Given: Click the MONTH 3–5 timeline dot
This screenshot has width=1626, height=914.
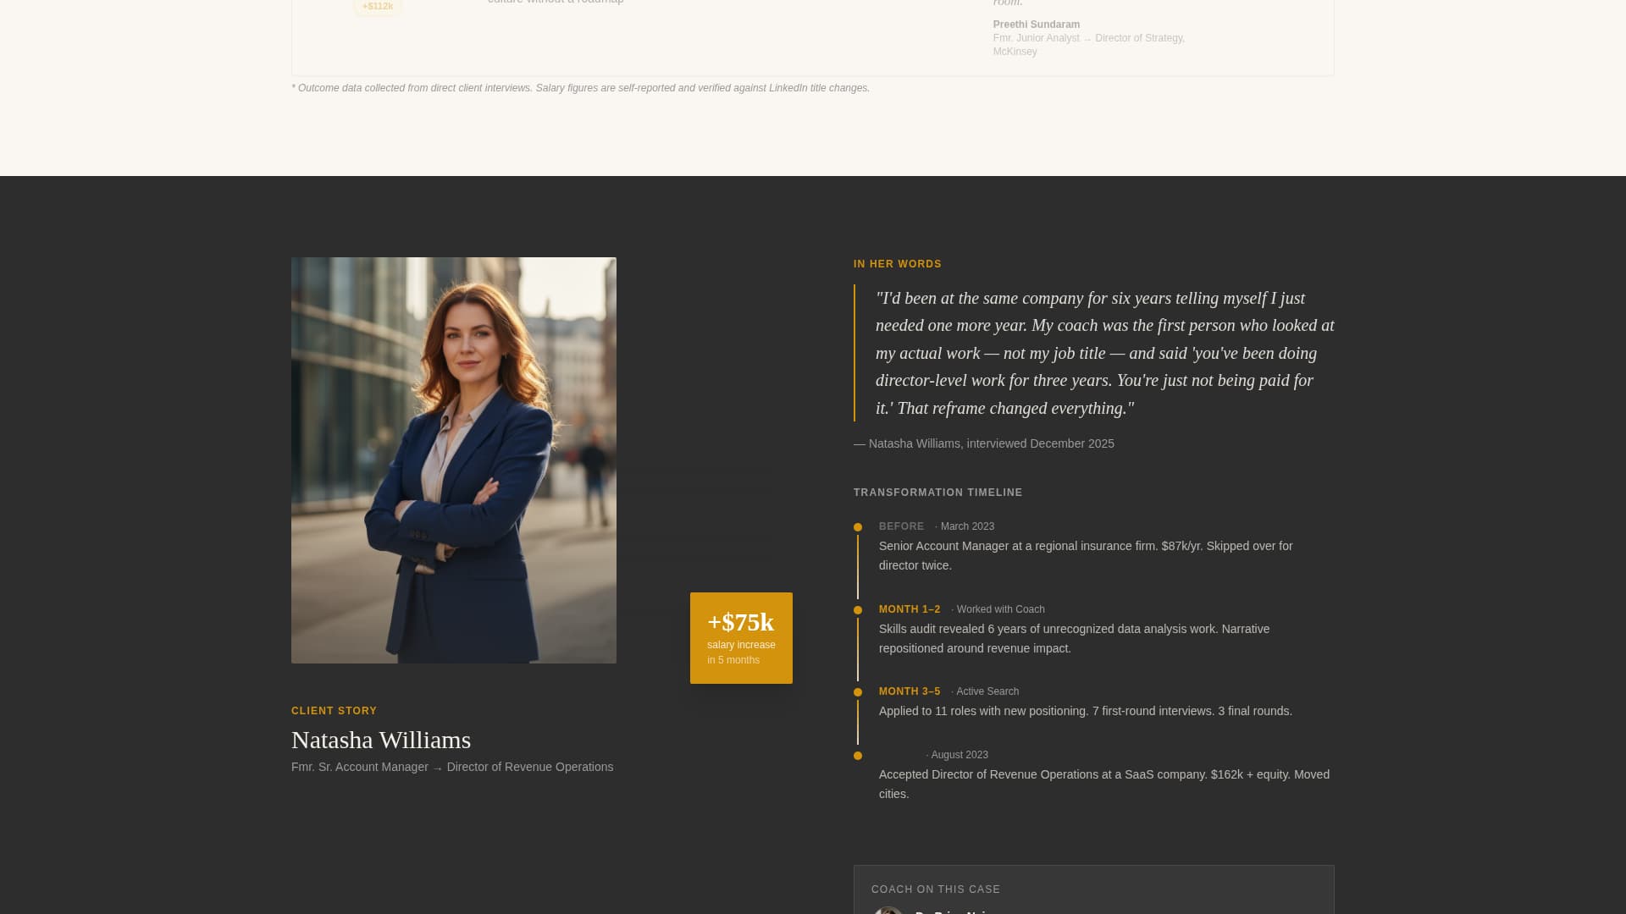Looking at the screenshot, I should coord(858,692).
